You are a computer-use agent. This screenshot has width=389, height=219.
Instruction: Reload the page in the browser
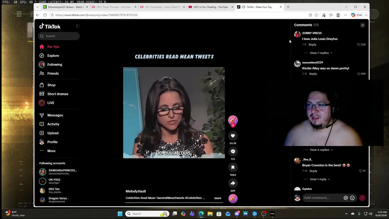[x=45, y=15]
